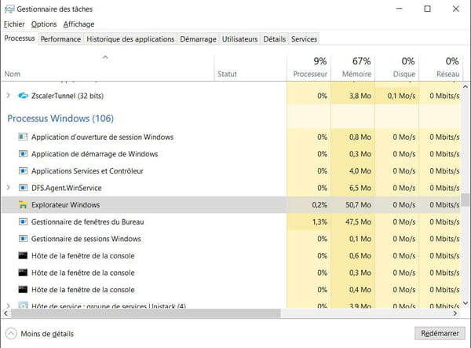The image size is (471, 348).
Task: Switch to the Services tab
Action: click(304, 39)
